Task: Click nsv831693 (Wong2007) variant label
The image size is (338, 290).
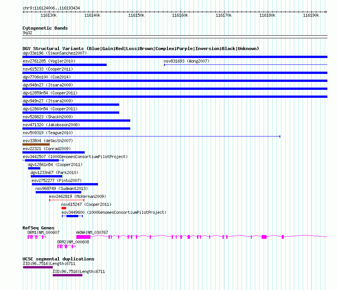Action: click(x=186, y=61)
